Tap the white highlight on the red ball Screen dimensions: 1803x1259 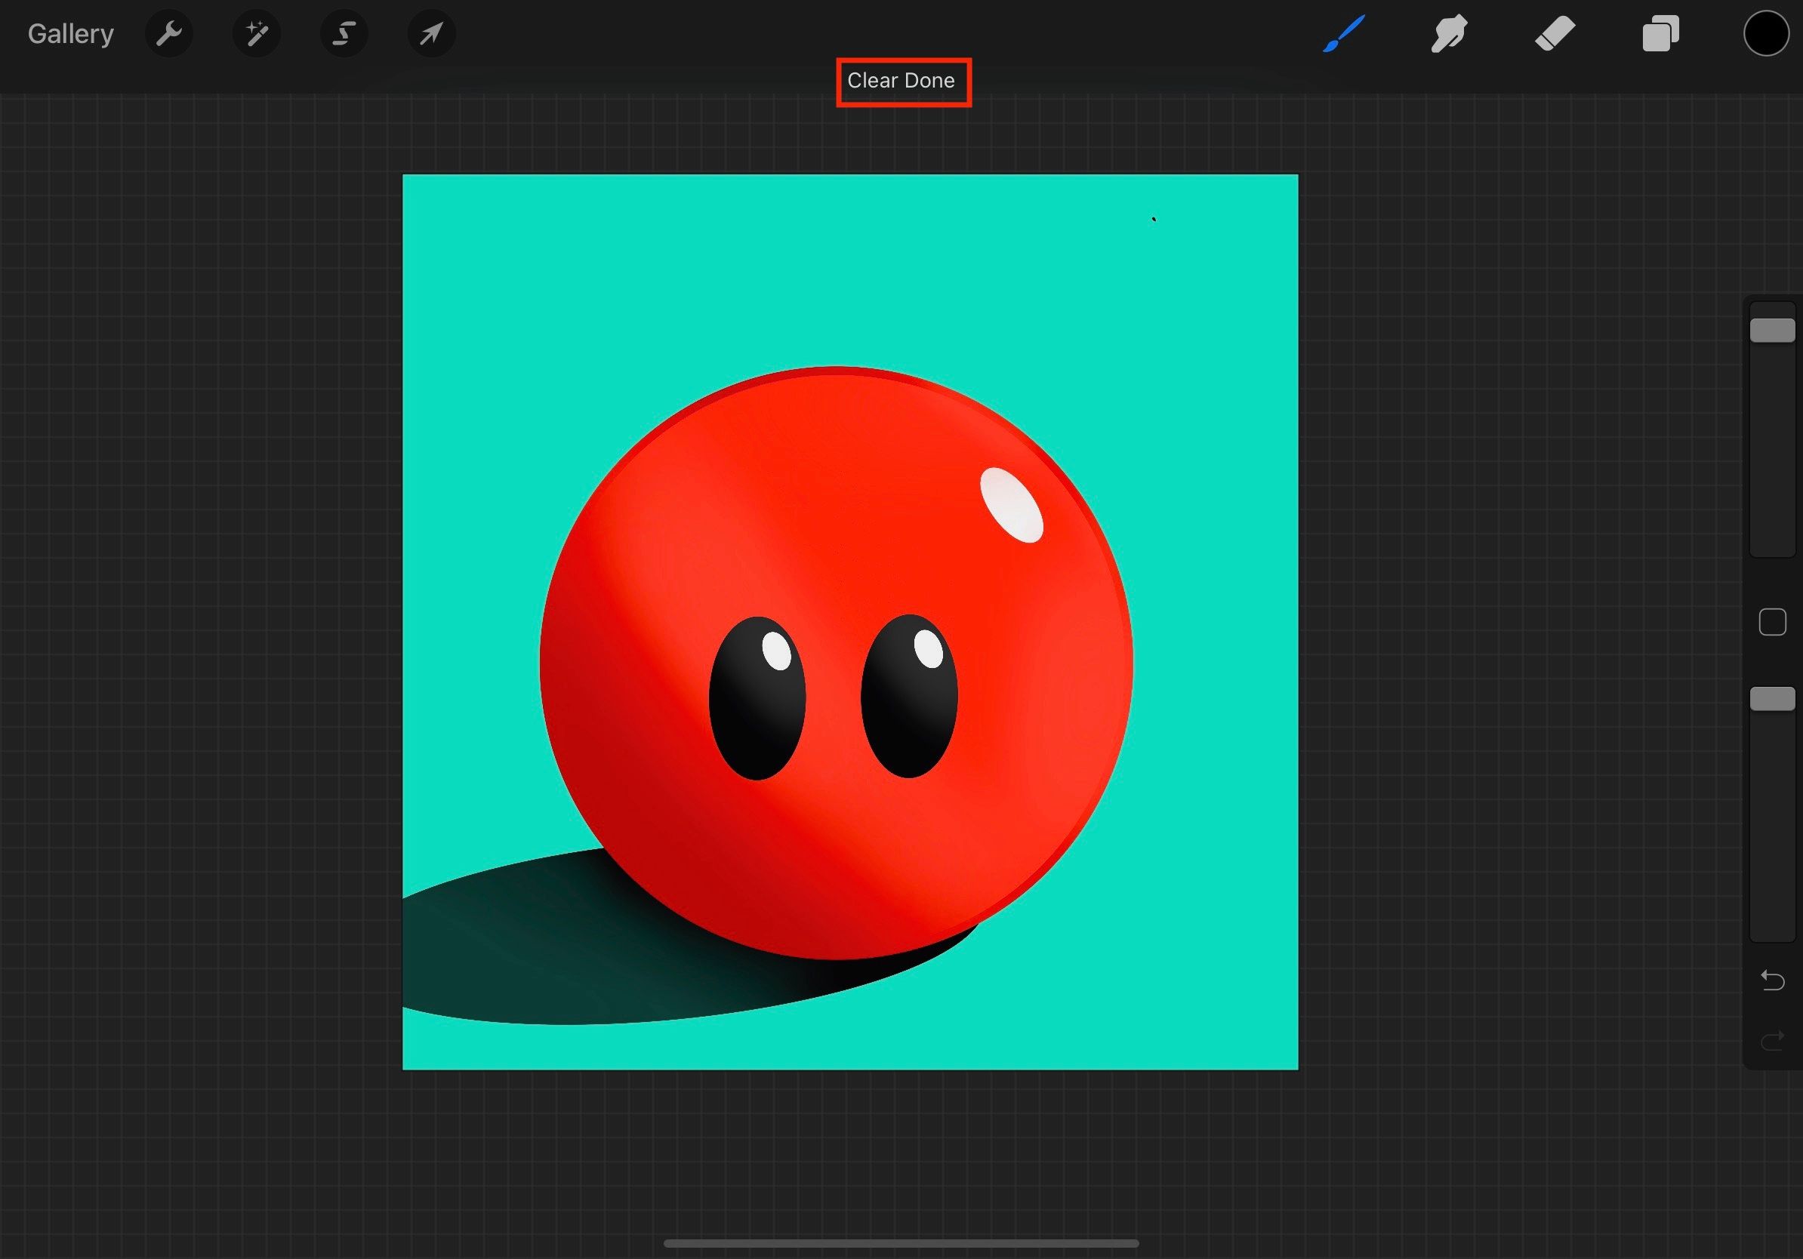(x=1012, y=505)
